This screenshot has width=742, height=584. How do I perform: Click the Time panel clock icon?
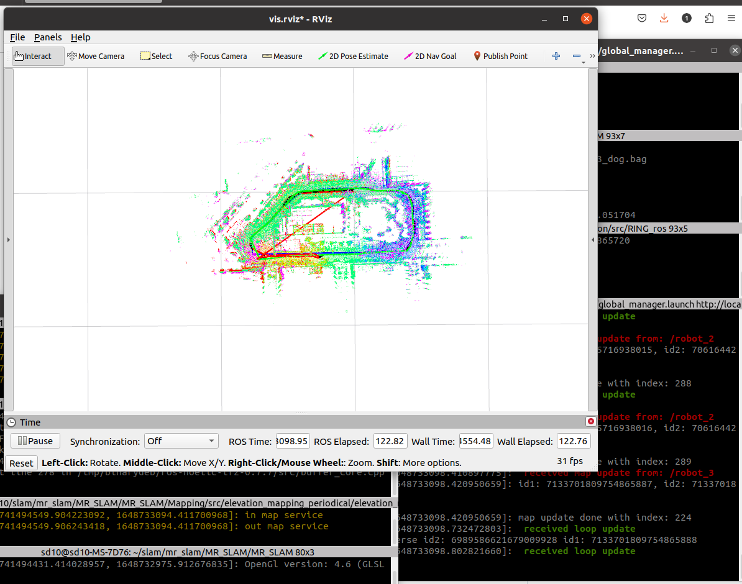coord(11,422)
